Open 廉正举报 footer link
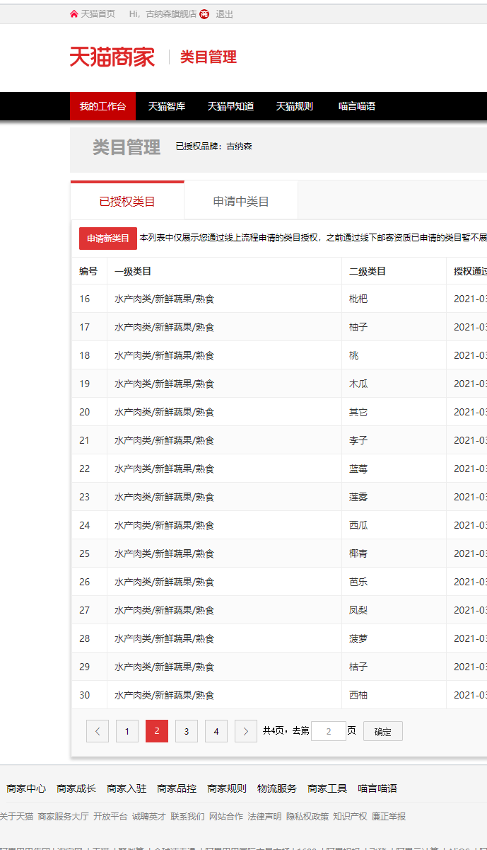Viewport: 487px width, 850px height. [x=389, y=816]
